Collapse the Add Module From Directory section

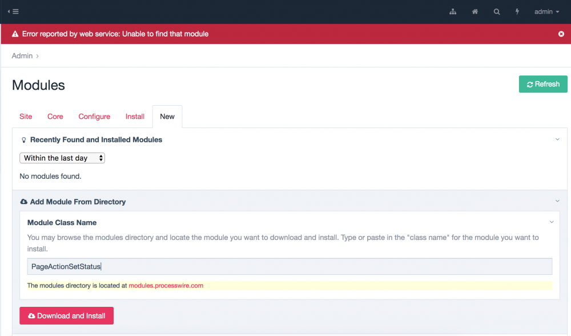(557, 201)
